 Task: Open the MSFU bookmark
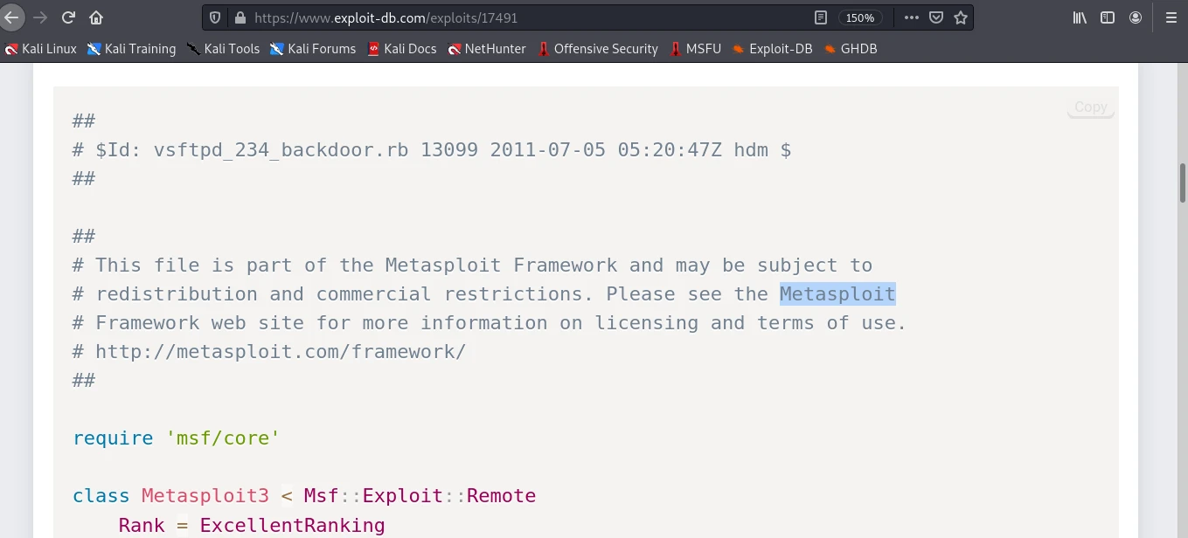click(x=695, y=49)
